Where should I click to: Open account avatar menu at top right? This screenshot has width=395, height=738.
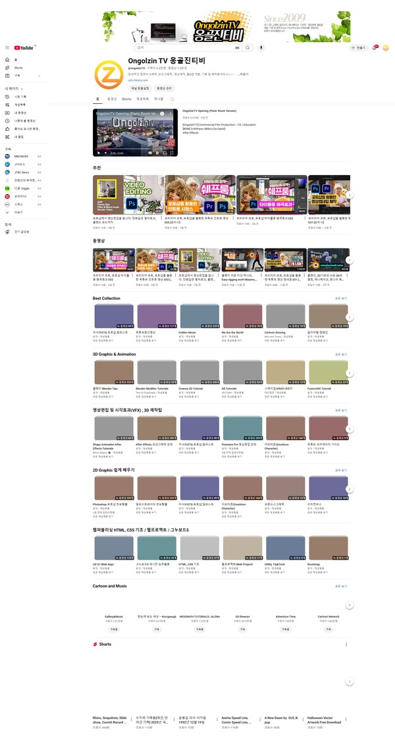(386, 47)
